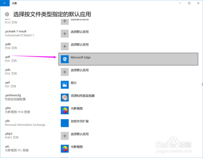The image size is (203, 158).
Task: Click the back arrow in the title bar
Action: click(x=5, y=3)
